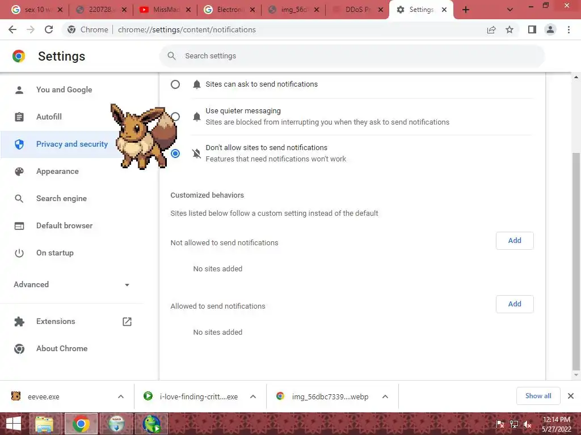
Task: Open Windows Start menu
Action: click(x=14, y=424)
